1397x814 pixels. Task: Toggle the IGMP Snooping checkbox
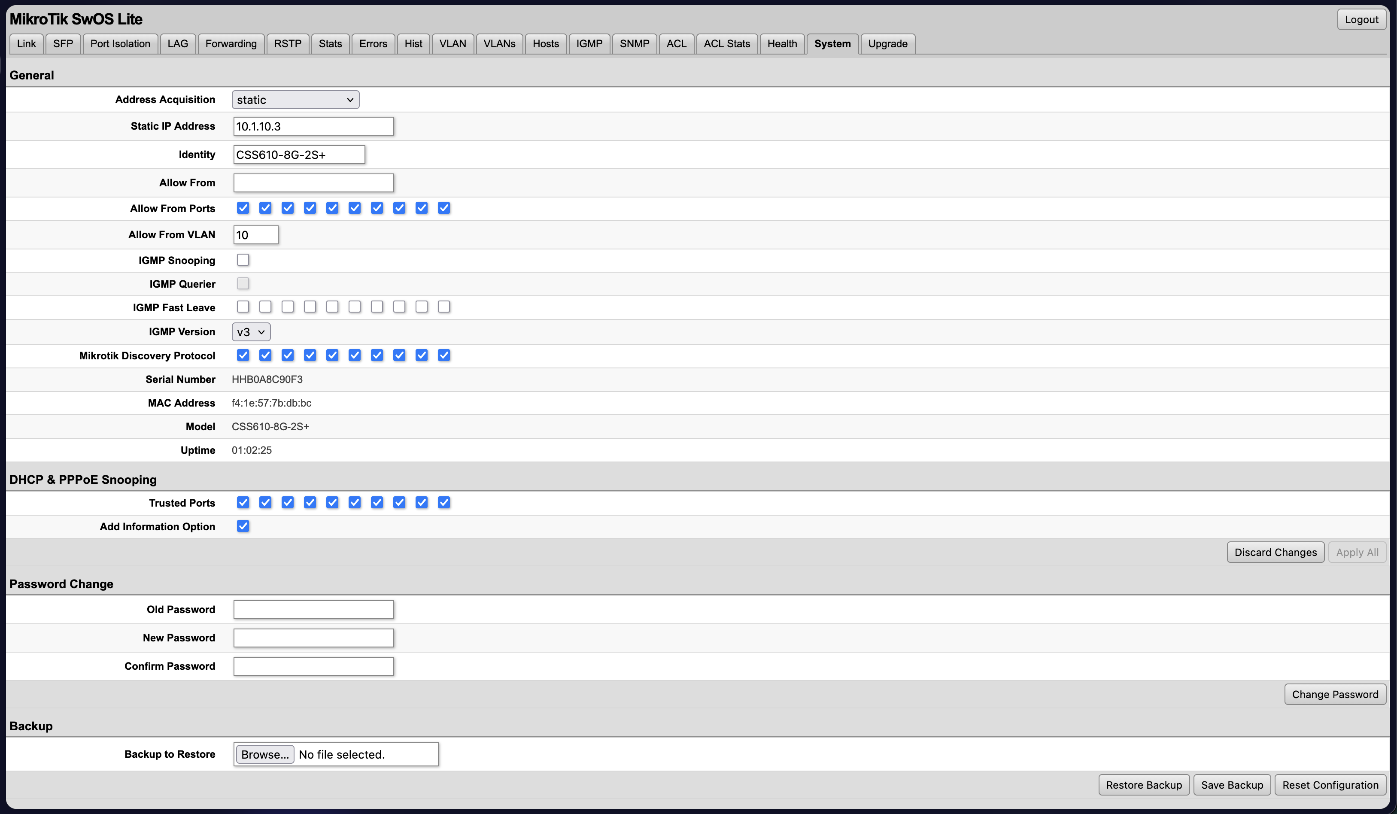[x=243, y=260]
